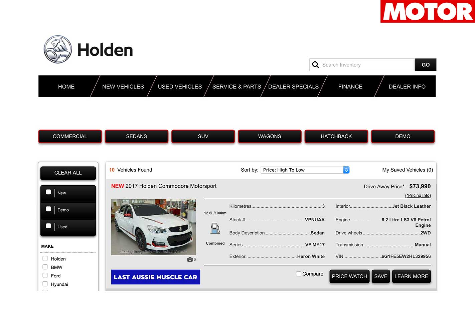The height and width of the screenshot is (316, 475).
Task: Tick the Demo condition checkbox
Action: click(x=48, y=209)
